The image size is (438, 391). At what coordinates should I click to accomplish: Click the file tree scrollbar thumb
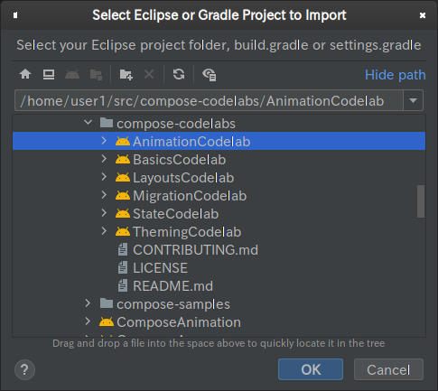click(421, 201)
